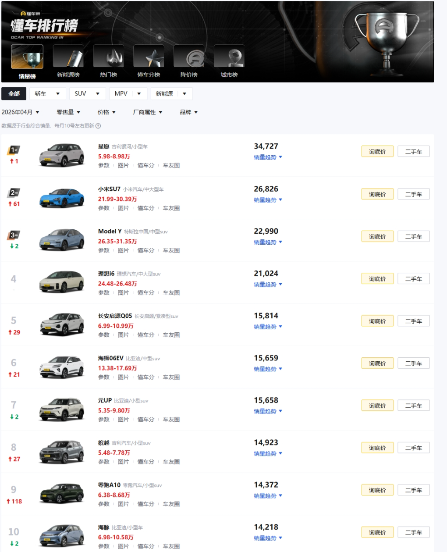447x552 pixels.
Task: Click the help icon beside data source note
Action: pos(98,126)
